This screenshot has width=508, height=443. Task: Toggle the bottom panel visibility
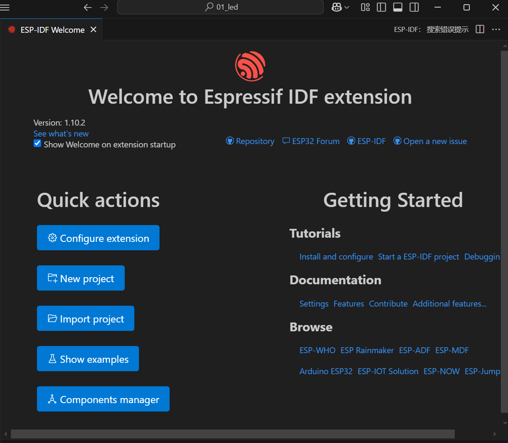point(398,7)
